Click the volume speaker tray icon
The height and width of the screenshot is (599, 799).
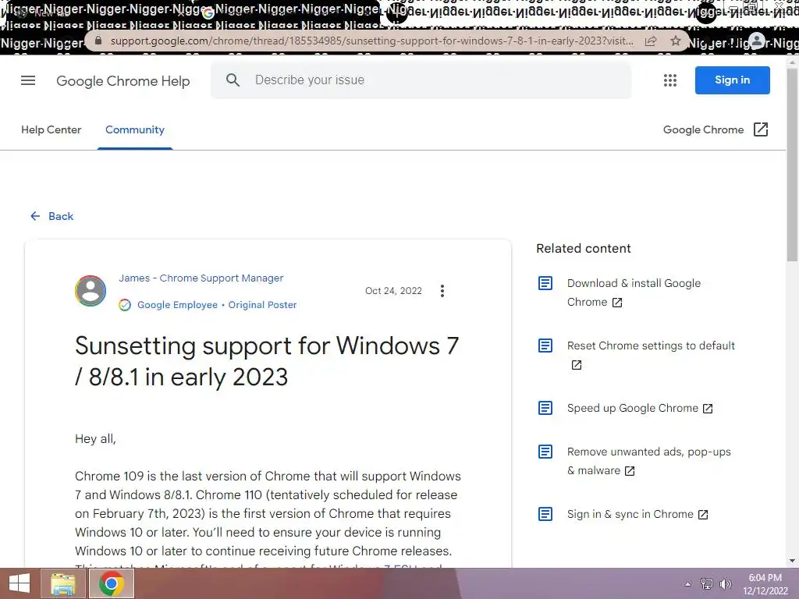(x=725, y=583)
